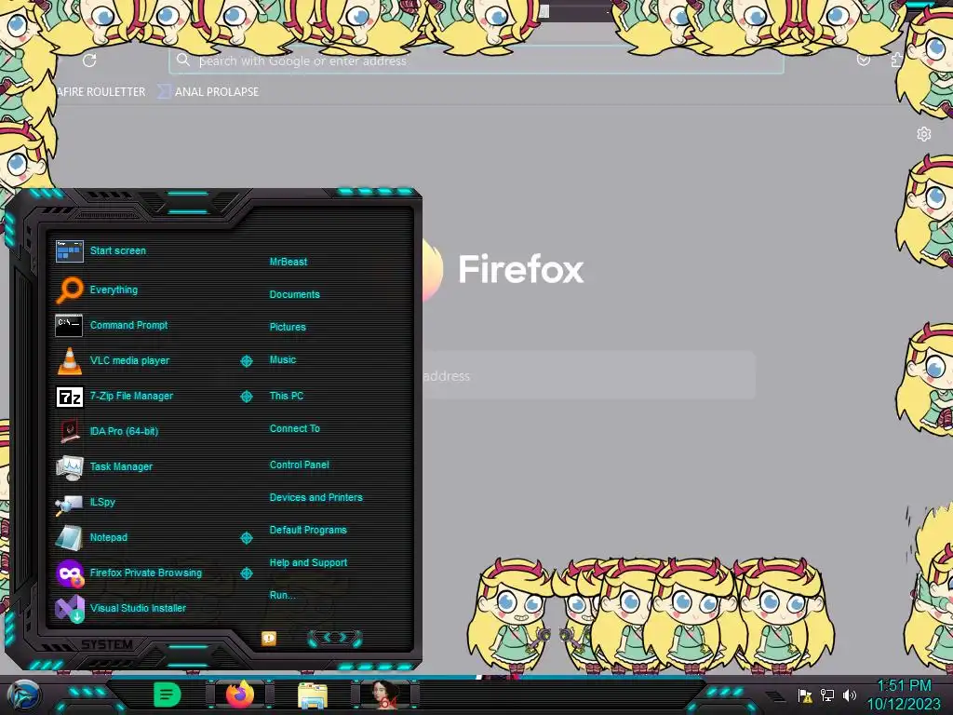
Task: Open Firefox new tab settings gear
Action: (x=924, y=134)
